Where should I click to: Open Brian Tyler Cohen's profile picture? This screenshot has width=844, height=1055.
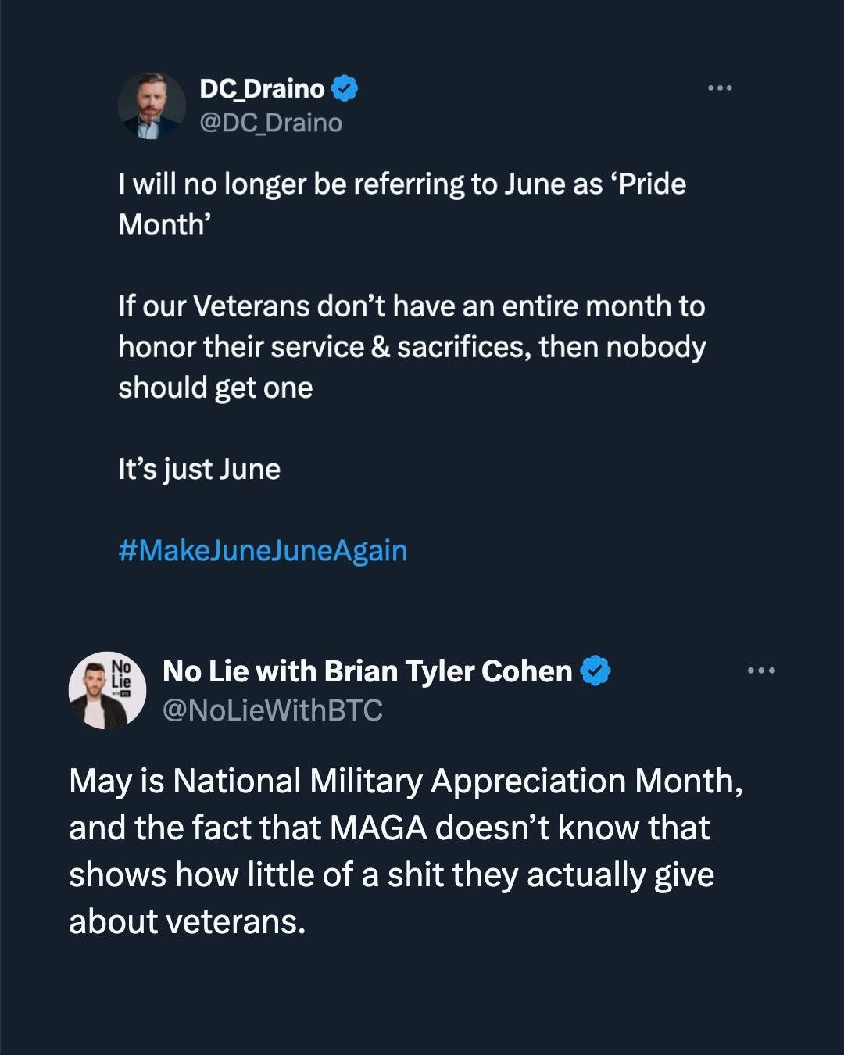coord(107,690)
